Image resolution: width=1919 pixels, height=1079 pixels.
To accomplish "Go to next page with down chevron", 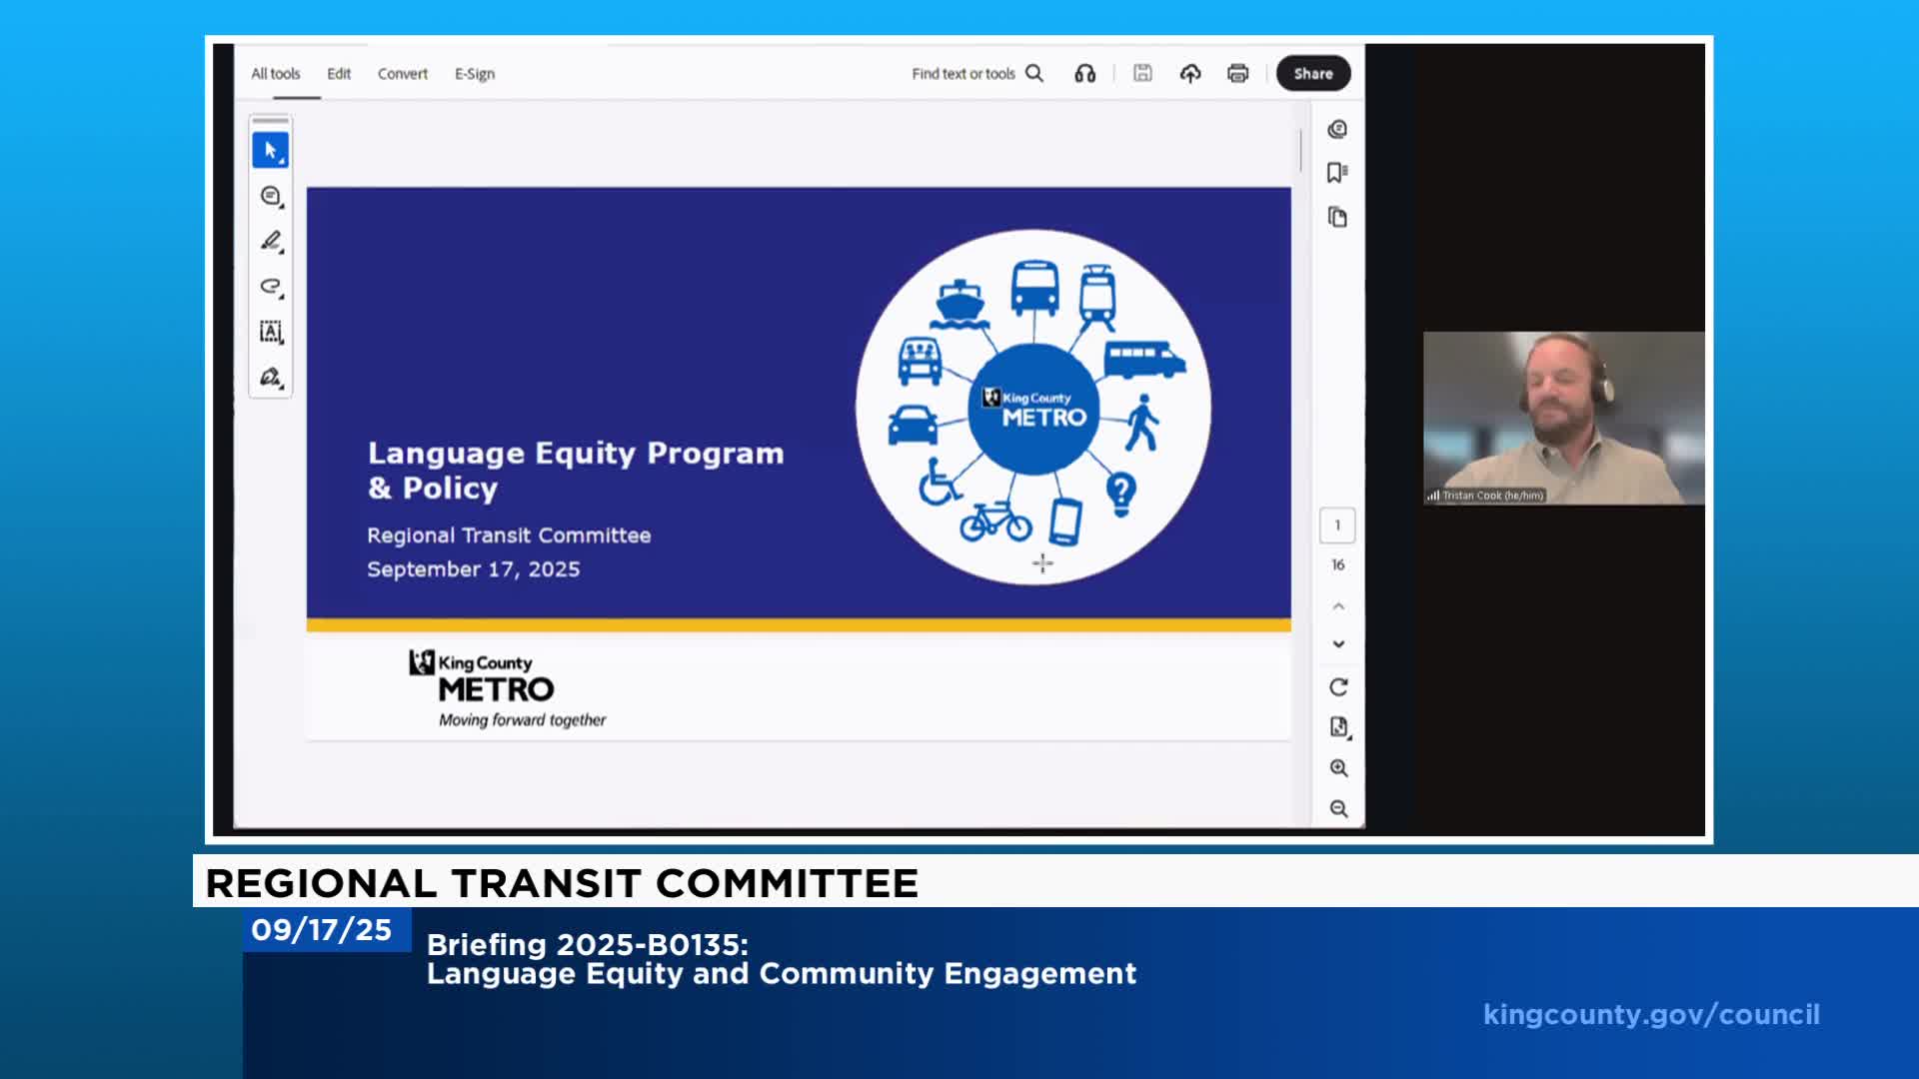I will click(1338, 643).
